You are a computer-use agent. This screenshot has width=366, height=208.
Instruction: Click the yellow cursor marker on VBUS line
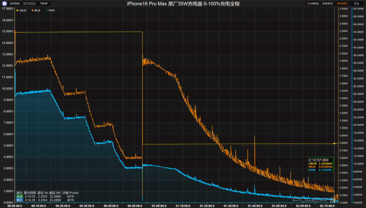pyautogui.click(x=334, y=143)
